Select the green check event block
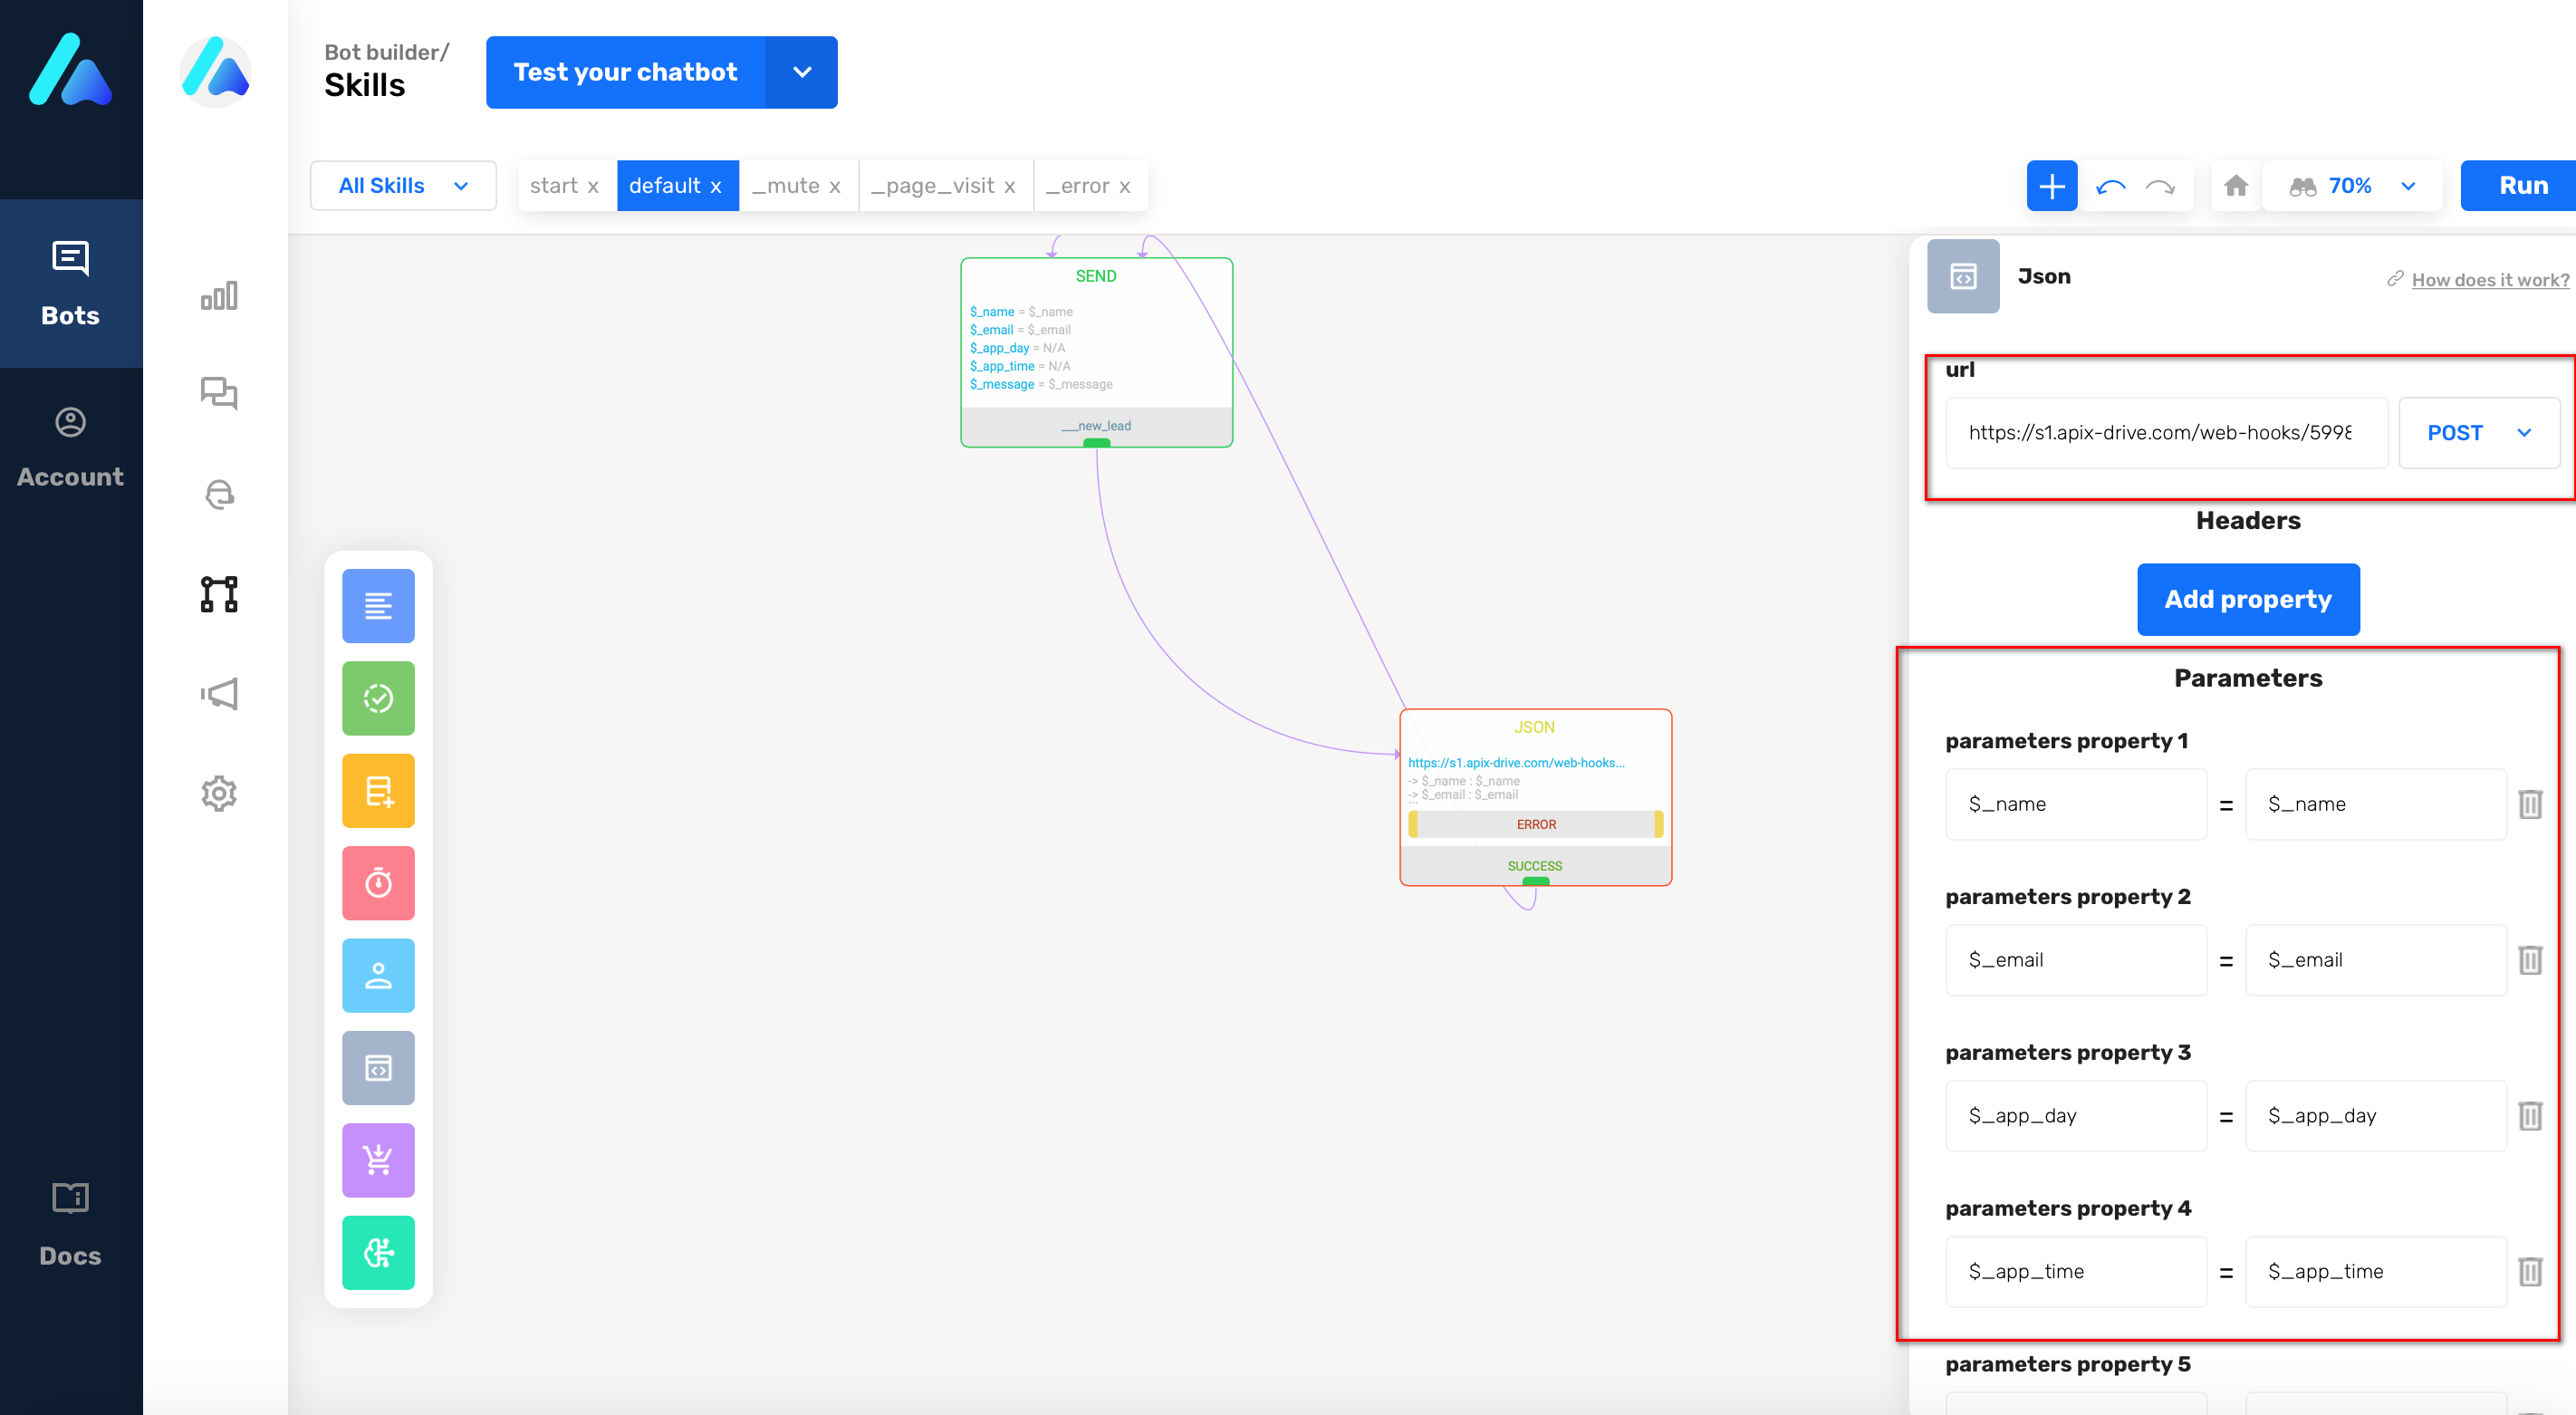Image resolution: width=2576 pixels, height=1415 pixels. 378,698
